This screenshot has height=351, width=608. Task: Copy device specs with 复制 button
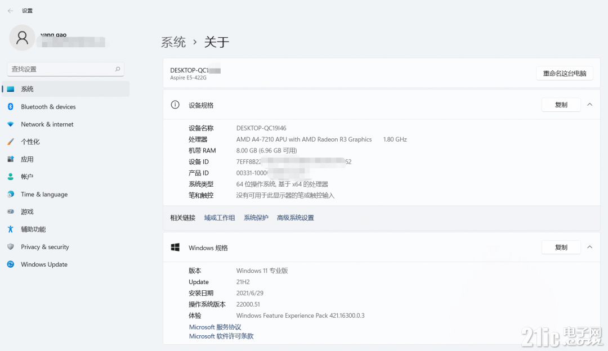click(561, 105)
